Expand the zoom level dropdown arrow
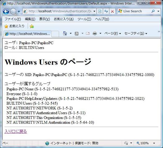Image resolution: width=163 pixels, height=148 pixels. [x=154, y=143]
